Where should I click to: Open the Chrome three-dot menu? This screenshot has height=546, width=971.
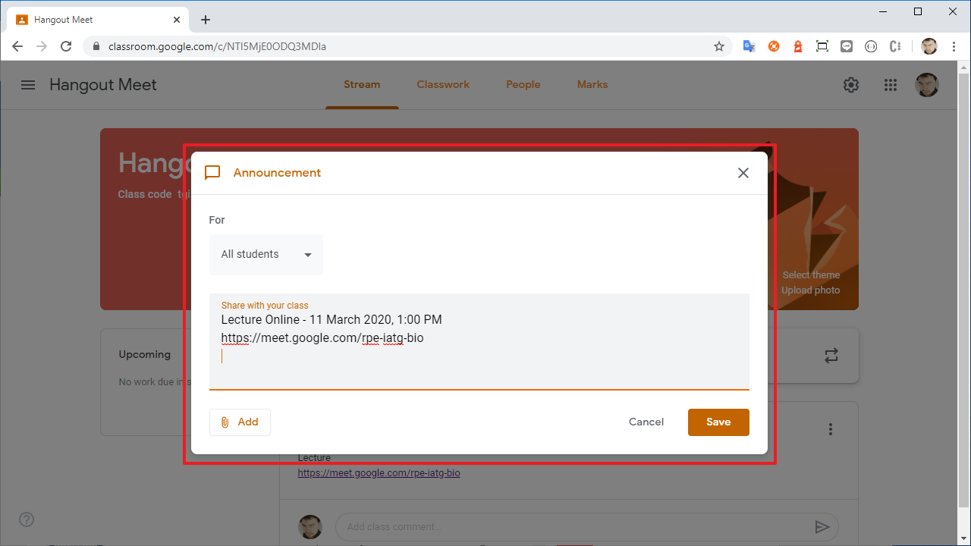pos(953,46)
